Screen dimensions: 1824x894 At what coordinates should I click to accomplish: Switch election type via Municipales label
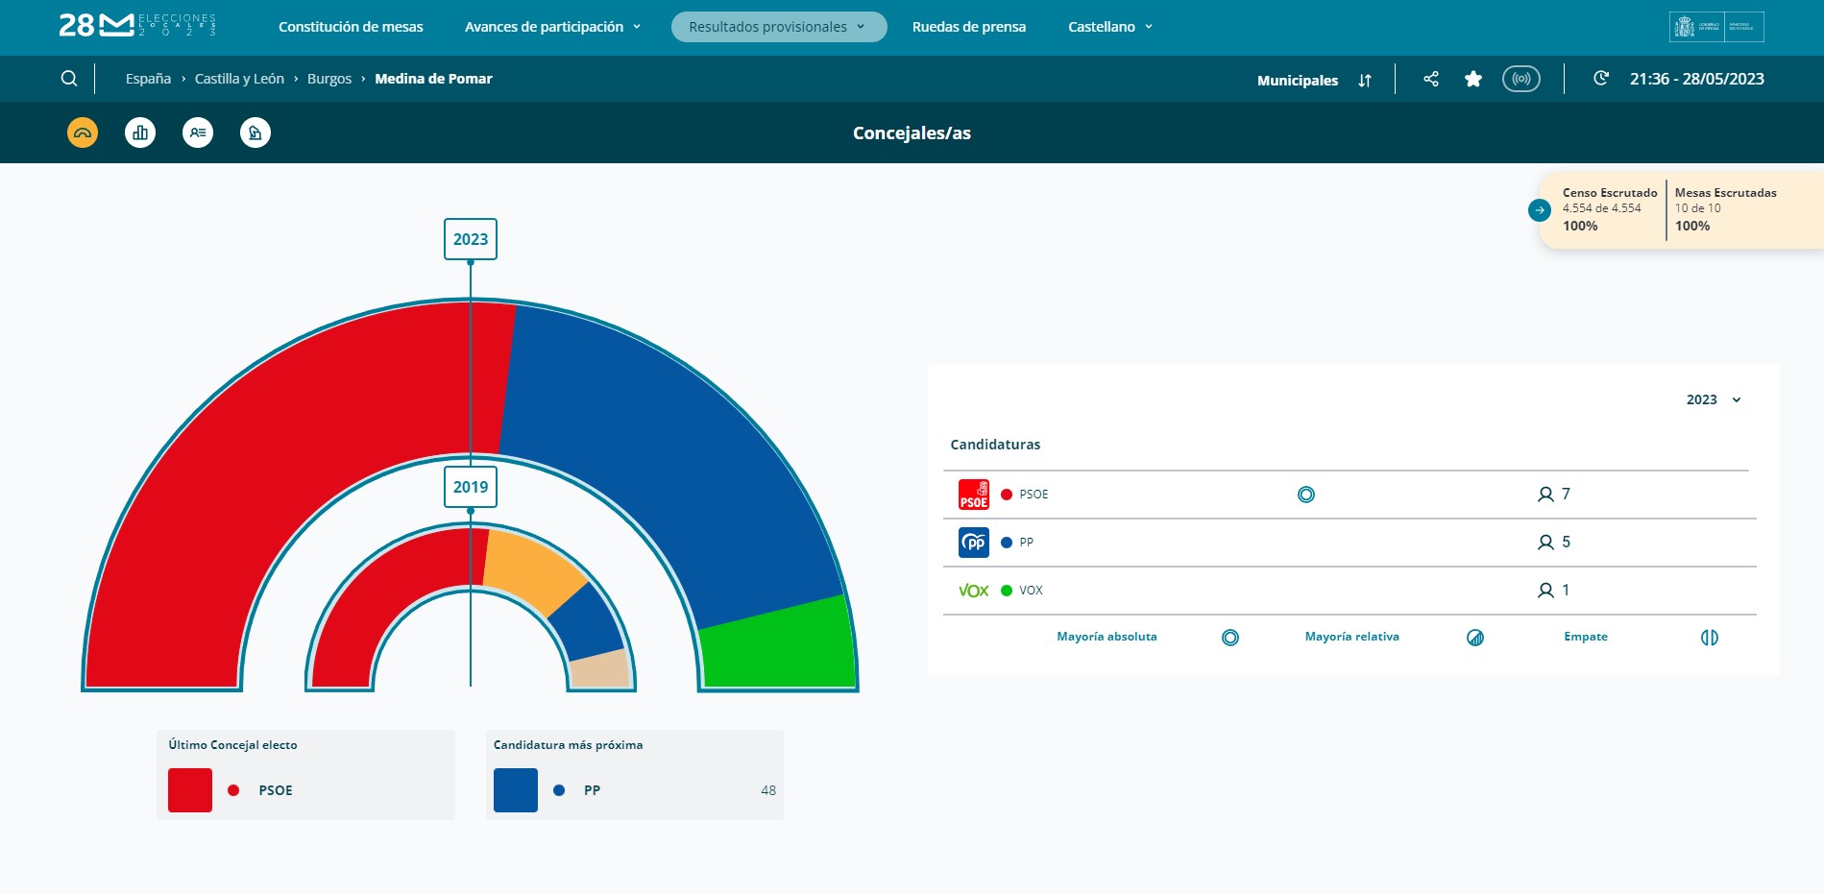[x=1298, y=81]
